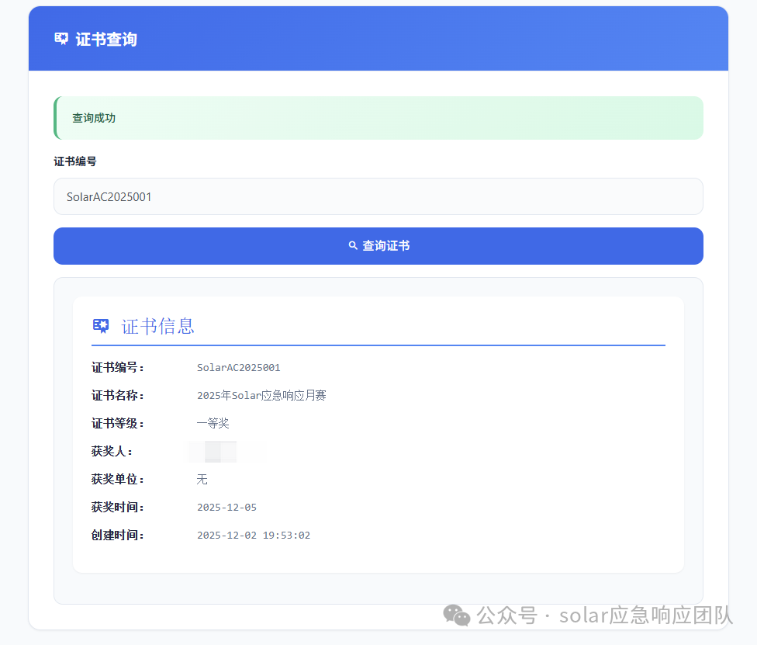Click the award level 一等奖
This screenshot has width=757, height=645.
pyautogui.click(x=213, y=423)
